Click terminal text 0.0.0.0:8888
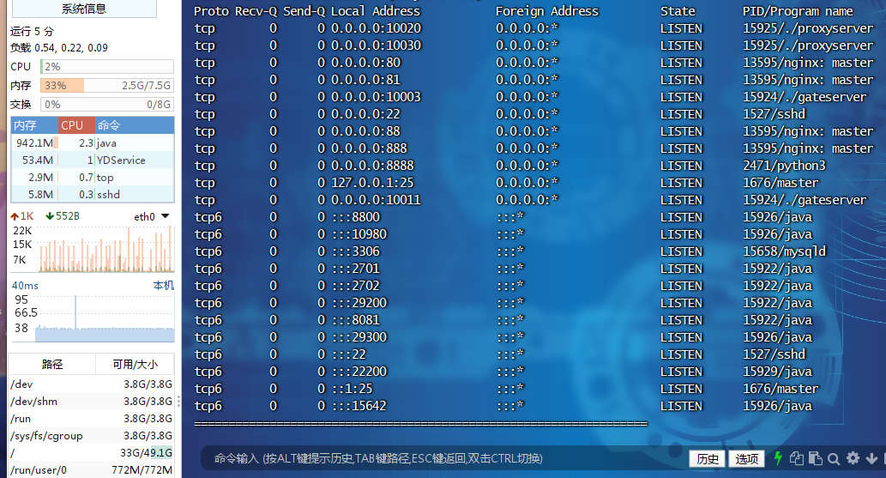Image resolution: width=886 pixels, height=478 pixels. click(372, 165)
